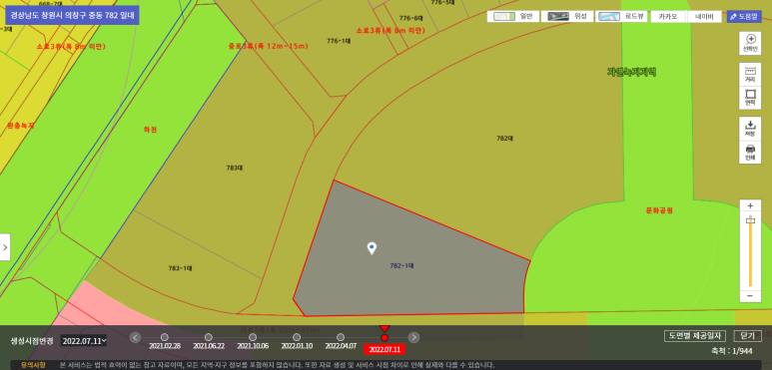
Task: Switch to 위성 satellite map view
Action: (566, 16)
